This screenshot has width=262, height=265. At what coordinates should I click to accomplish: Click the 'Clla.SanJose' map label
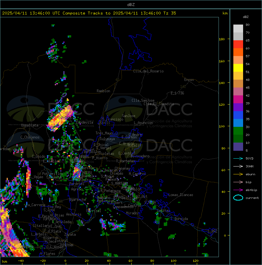(143, 100)
